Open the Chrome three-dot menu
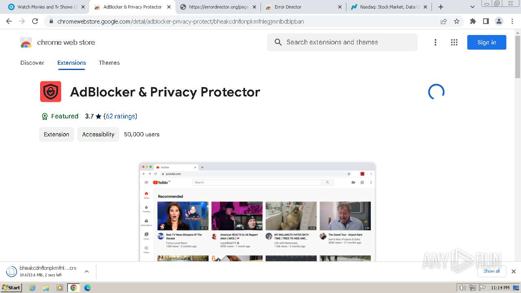Screen dimensions: 521x293 [x=512, y=22]
